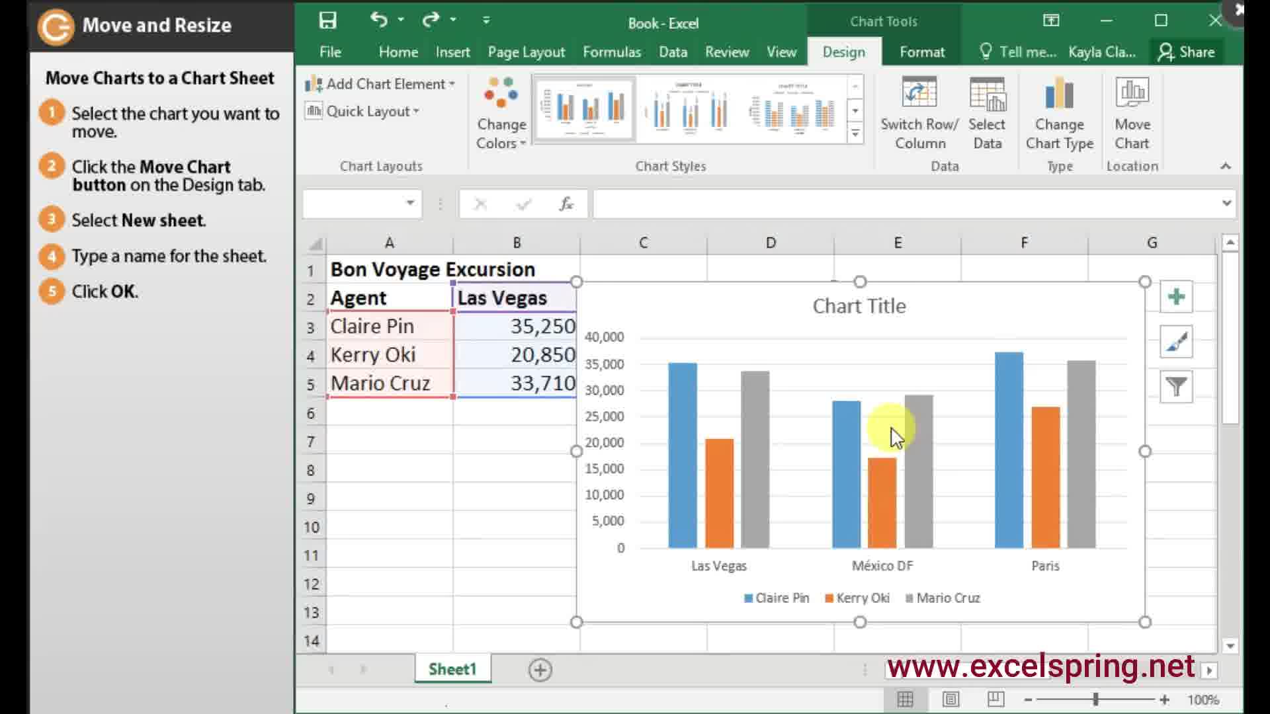Open Chart Filters funnel button
Image resolution: width=1270 pixels, height=714 pixels.
[x=1176, y=387]
